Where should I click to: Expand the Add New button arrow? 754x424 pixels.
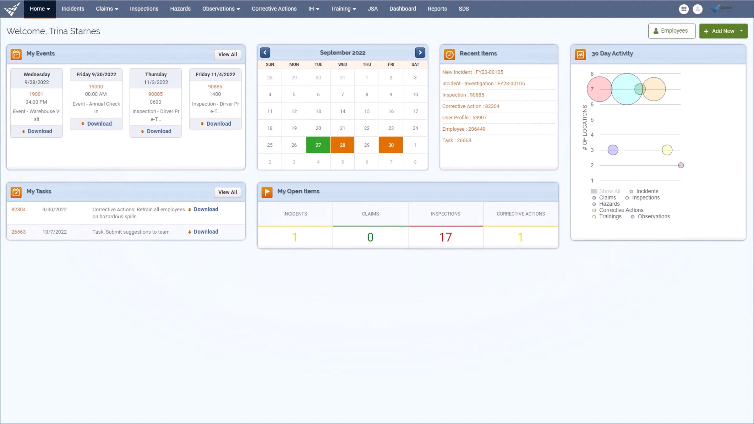(x=741, y=31)
